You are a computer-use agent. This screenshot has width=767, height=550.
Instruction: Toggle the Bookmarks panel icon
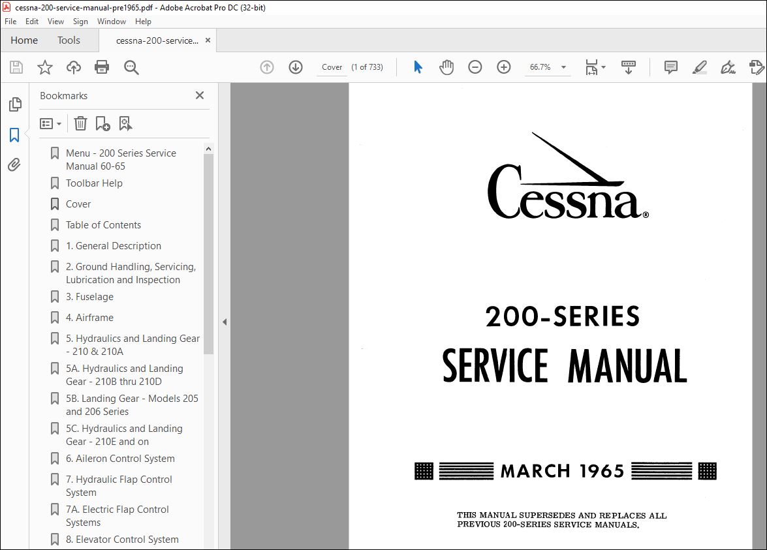14,135
